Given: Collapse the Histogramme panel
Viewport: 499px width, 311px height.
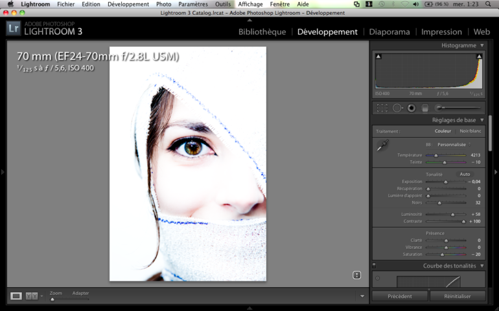Looking at the screenshot, I should [482, 45].
